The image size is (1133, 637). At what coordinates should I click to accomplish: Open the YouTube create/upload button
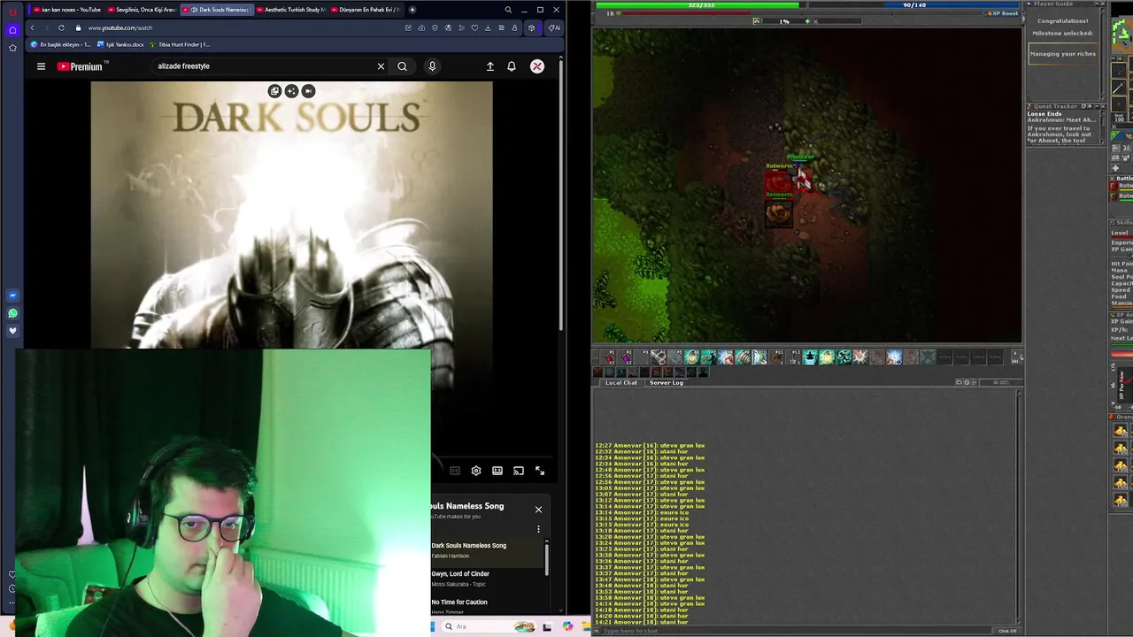click(489, 66)
